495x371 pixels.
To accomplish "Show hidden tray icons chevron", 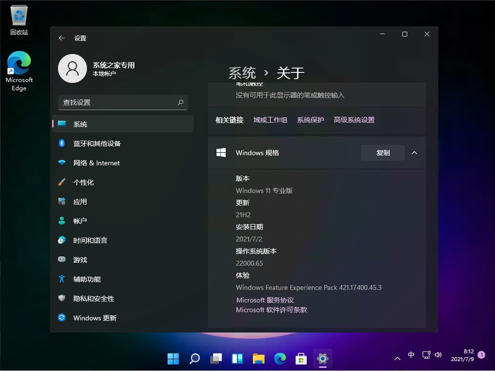I will (398, 358).
